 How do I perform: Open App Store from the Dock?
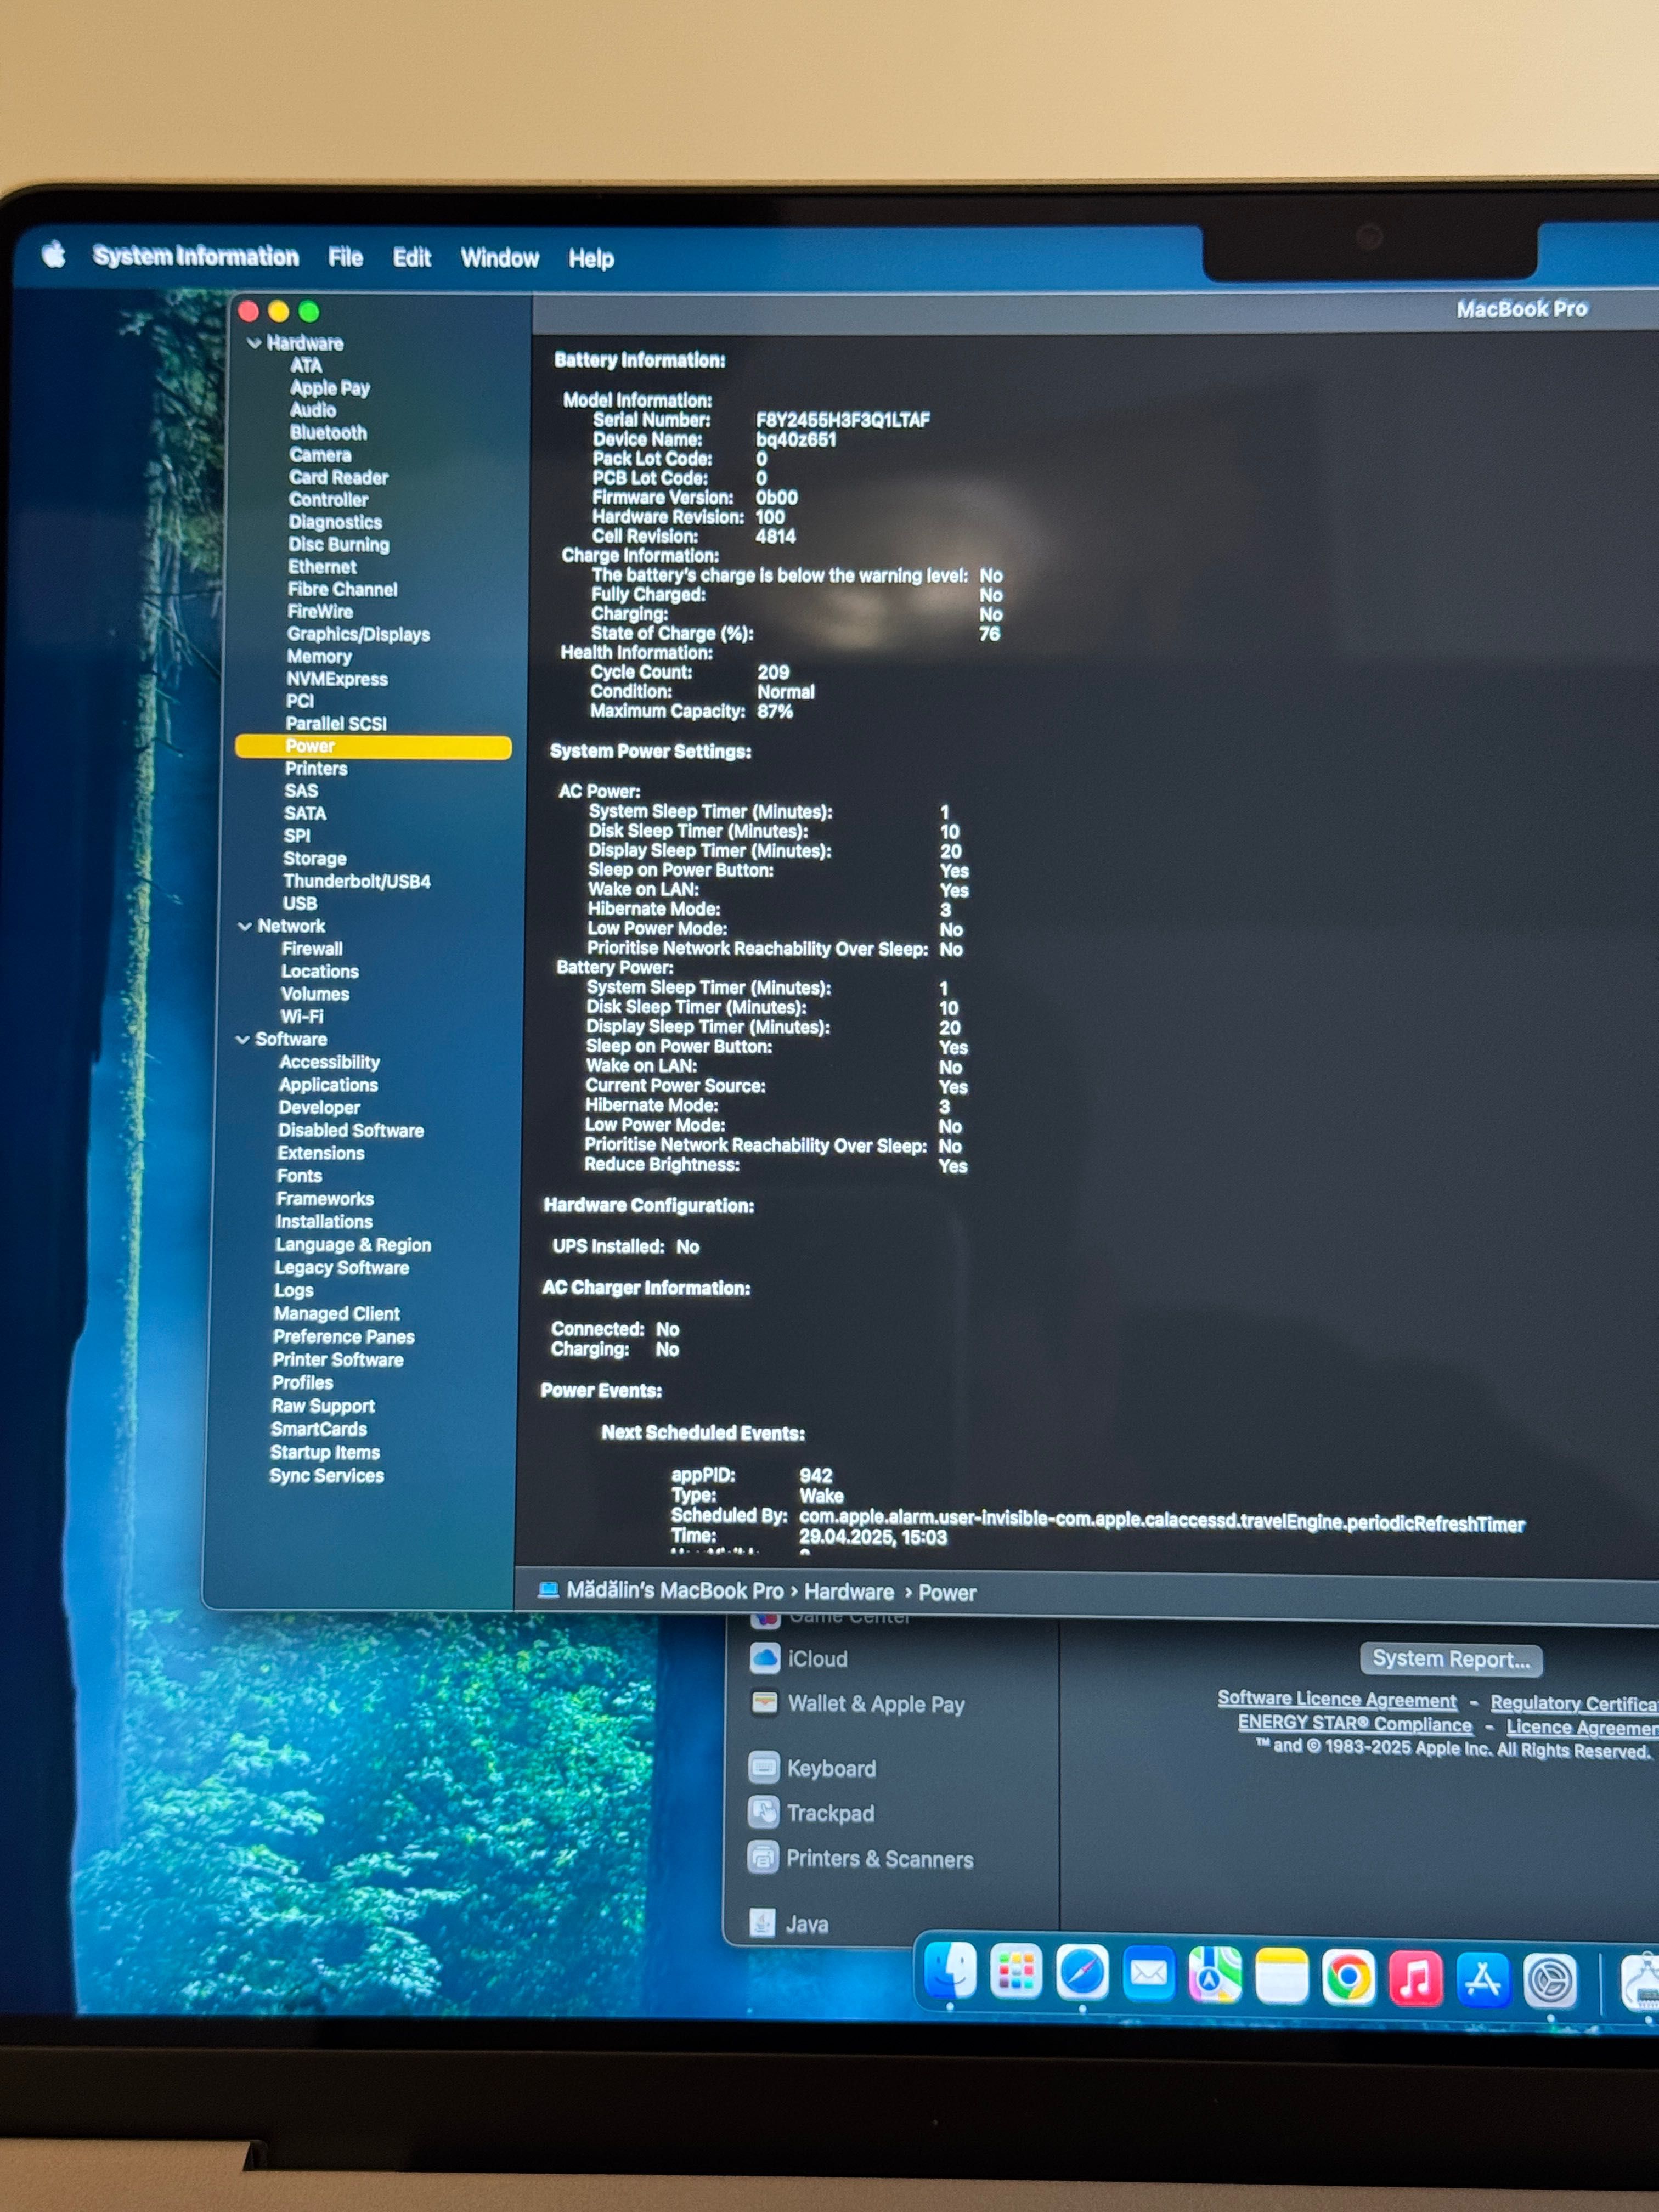1483,1979
